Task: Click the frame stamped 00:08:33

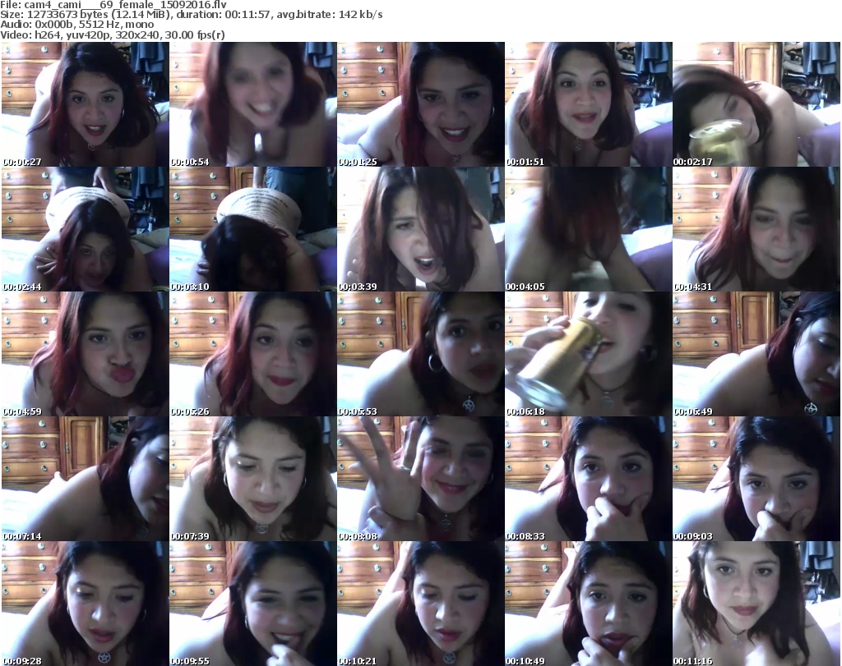Action: pos(589,479)
